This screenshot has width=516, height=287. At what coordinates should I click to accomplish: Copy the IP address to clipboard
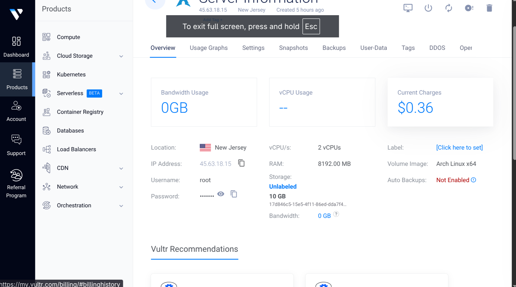click(241, 163)
